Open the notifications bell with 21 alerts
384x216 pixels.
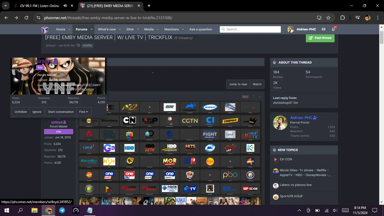tap(333, 29)
